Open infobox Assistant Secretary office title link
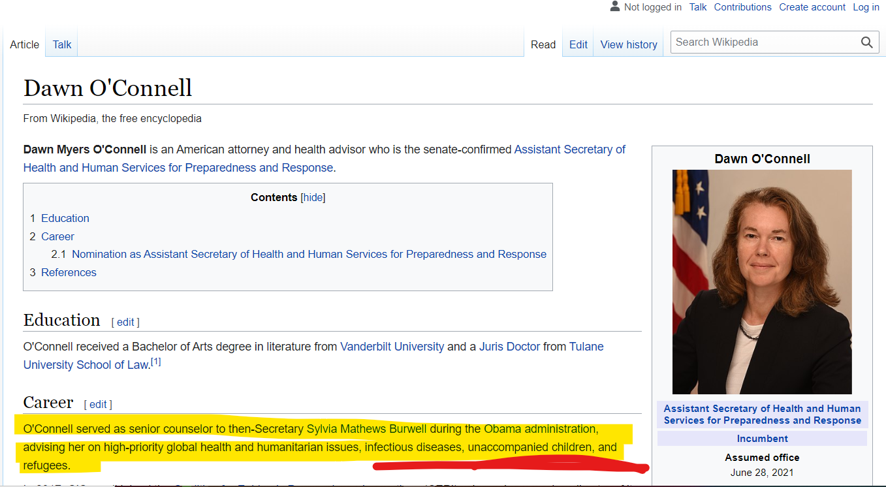 [762, 414]
